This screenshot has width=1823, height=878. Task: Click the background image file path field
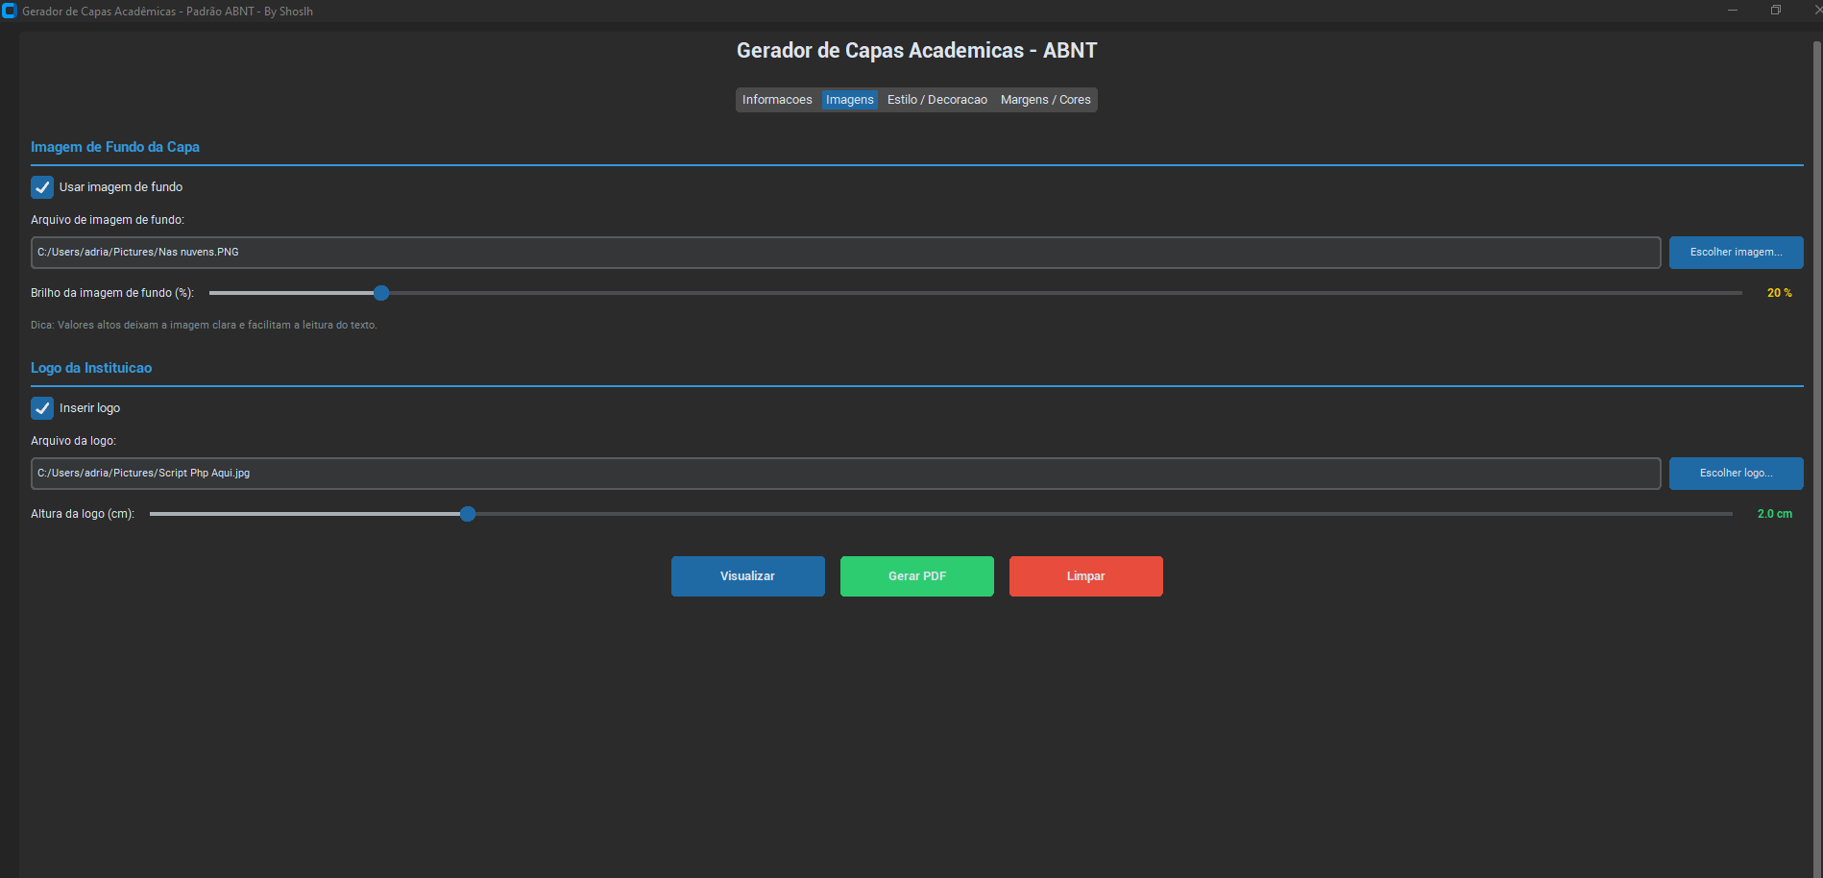coord(845,253)
